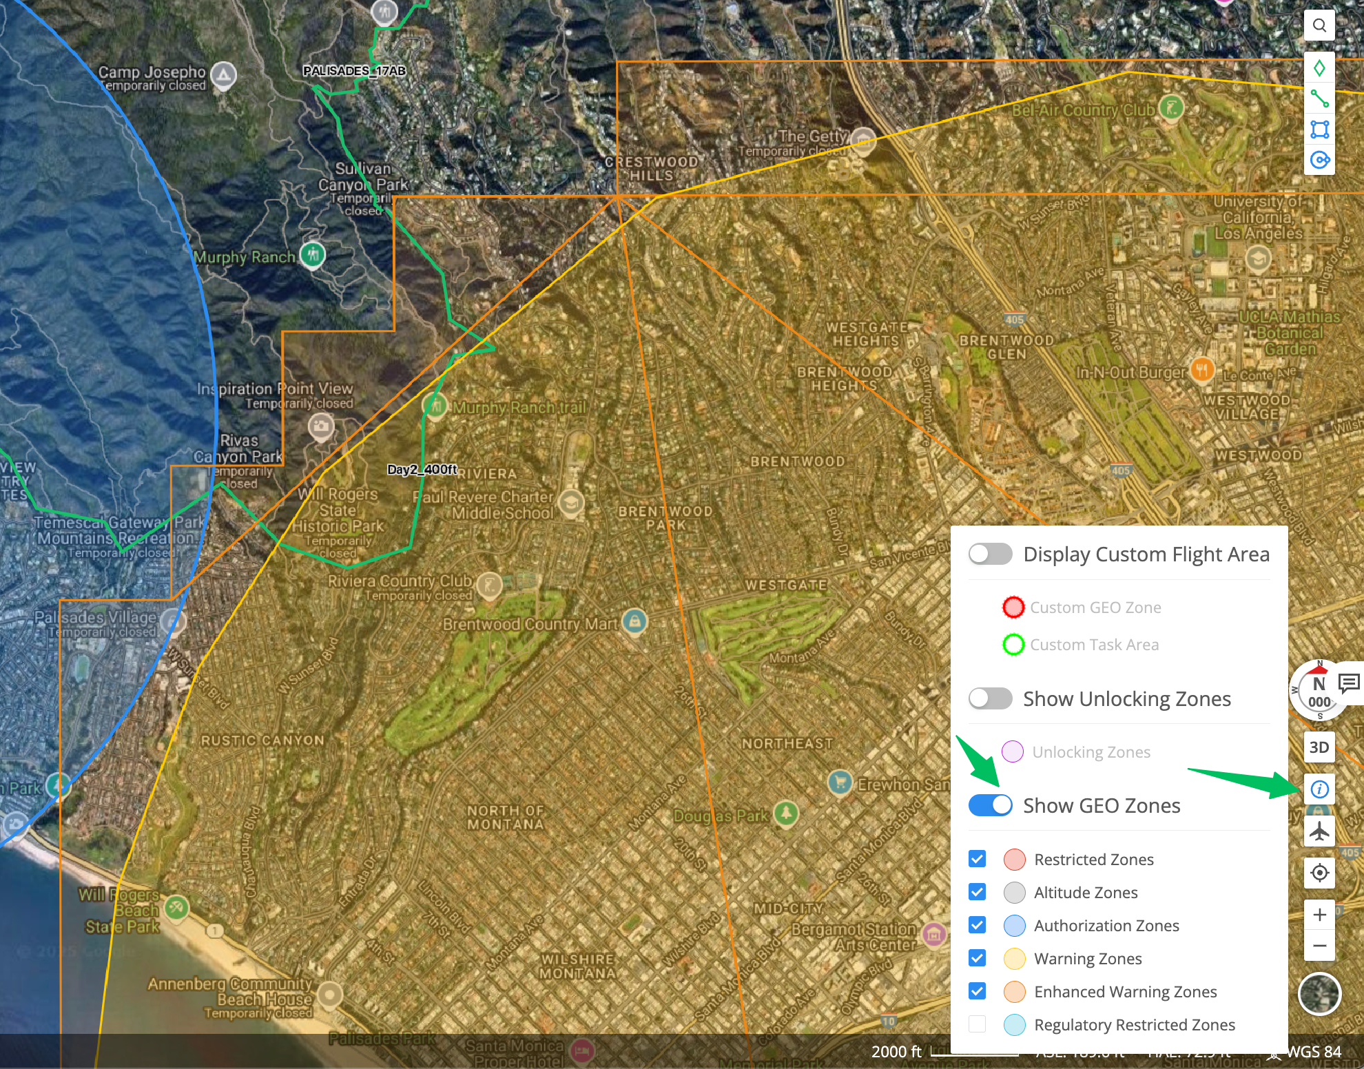The image size is (1364, 1069).
Task: Click the Authorization Zones blue swatch
Action: (x=1015, y=926)
